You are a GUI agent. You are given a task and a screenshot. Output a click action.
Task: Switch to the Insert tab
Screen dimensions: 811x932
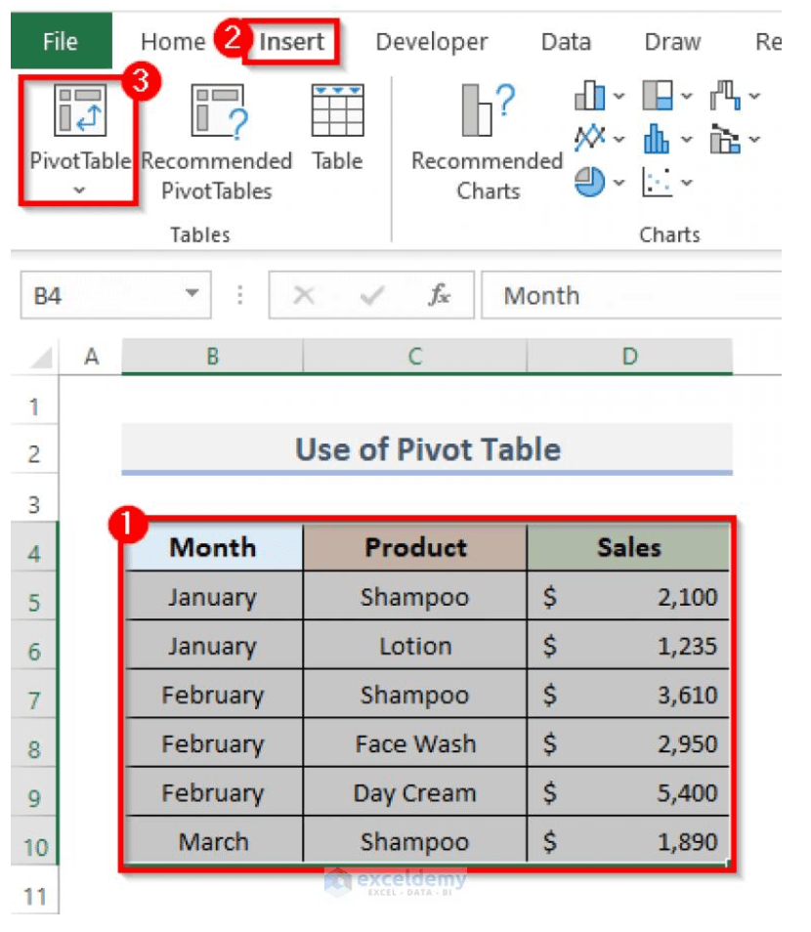291,42
